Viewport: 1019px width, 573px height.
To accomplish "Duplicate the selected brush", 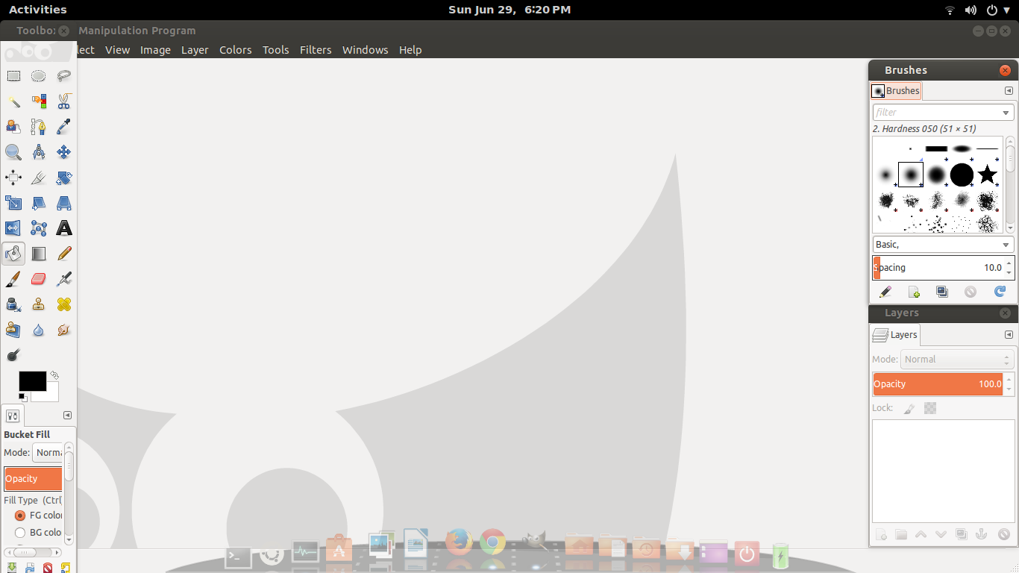I will coord(942,292).
